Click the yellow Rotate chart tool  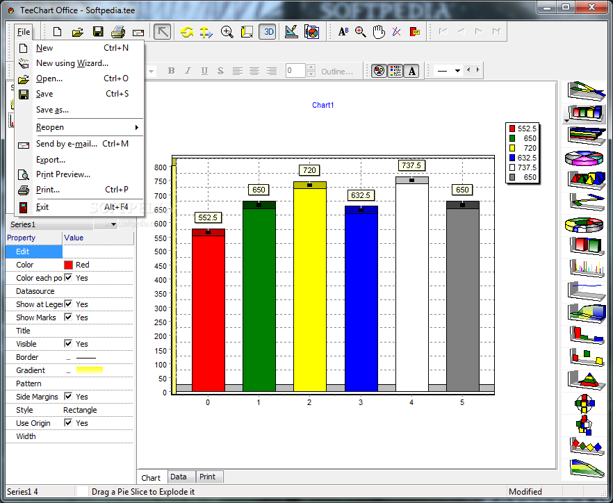[x=187, y=32]
